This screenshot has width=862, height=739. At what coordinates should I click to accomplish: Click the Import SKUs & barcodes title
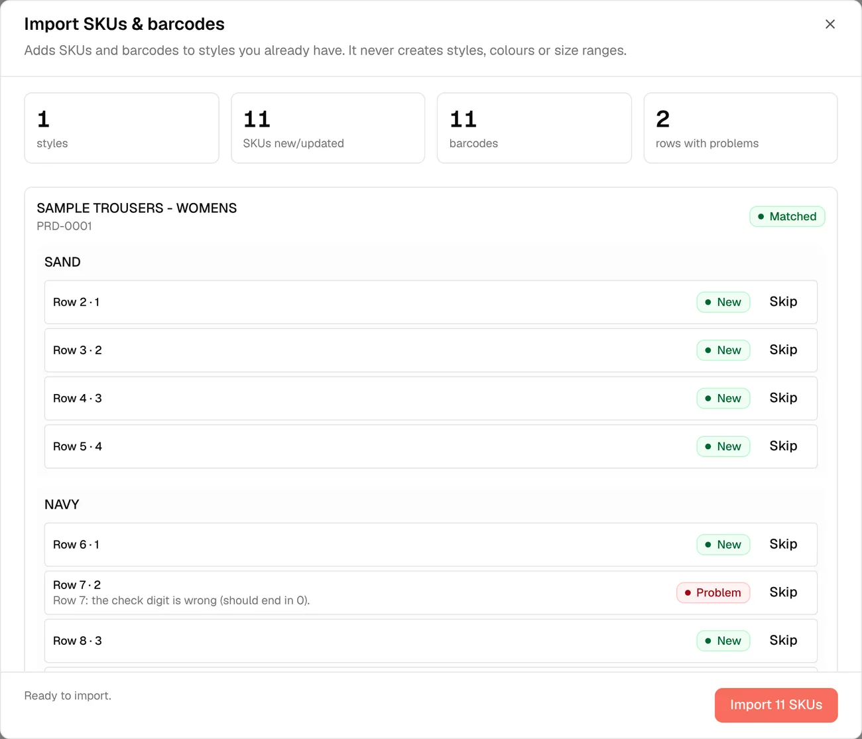pyautogui.click(x=124, y=24)
